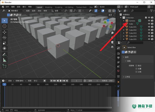This screenshot has width=155, height=112.
Task: Click the 结束点 250 end frame field
Action: tap(107, 81)
